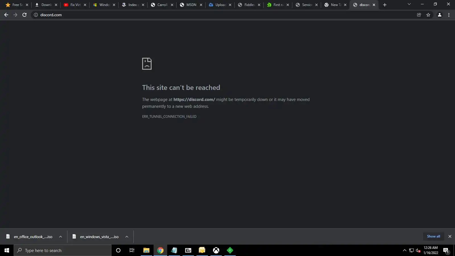Viewport: 455px width, 256px height.
Task: Bookmark this tab with star icon
Action: point(428,15)
